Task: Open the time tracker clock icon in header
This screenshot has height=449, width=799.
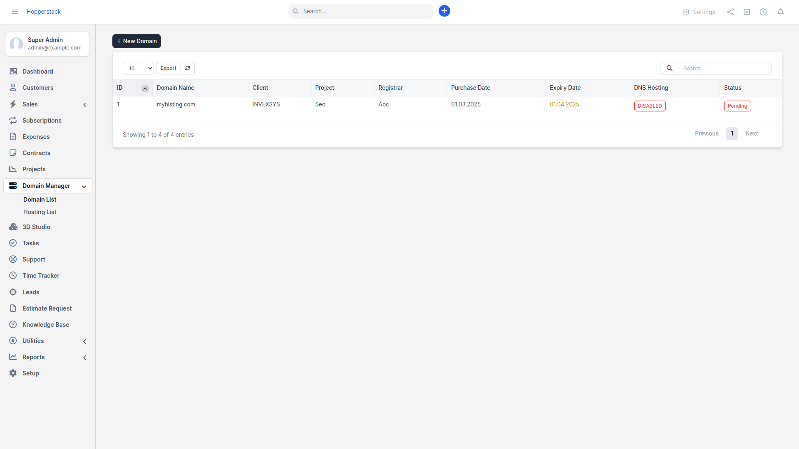Action: point(764,12)
